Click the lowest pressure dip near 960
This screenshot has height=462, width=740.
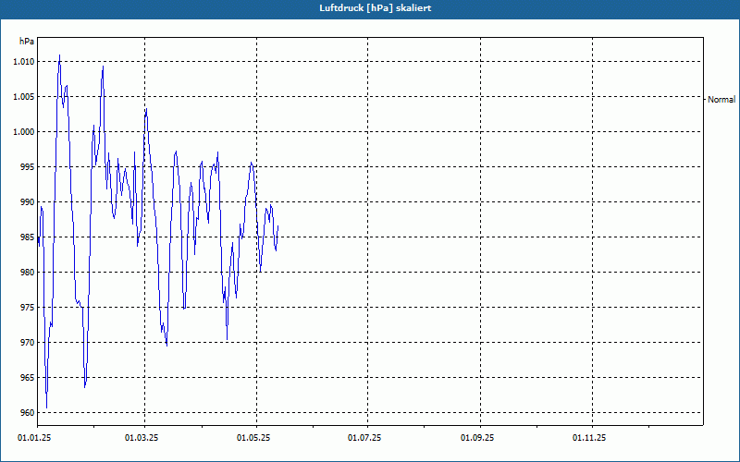point(47,407)
